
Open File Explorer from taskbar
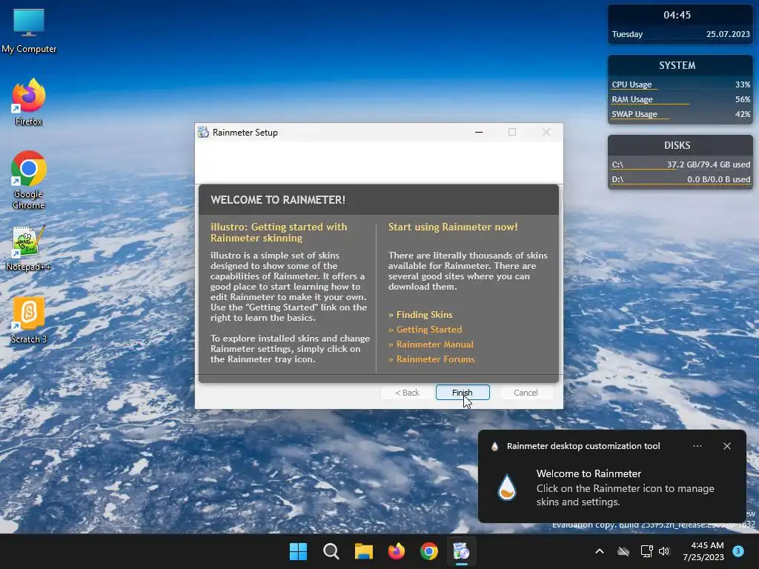click(x=363, y=551)
